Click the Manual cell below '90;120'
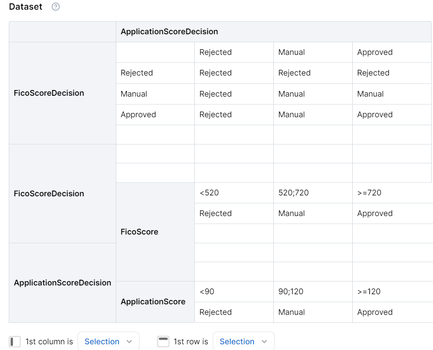 (x=313, y=312)
